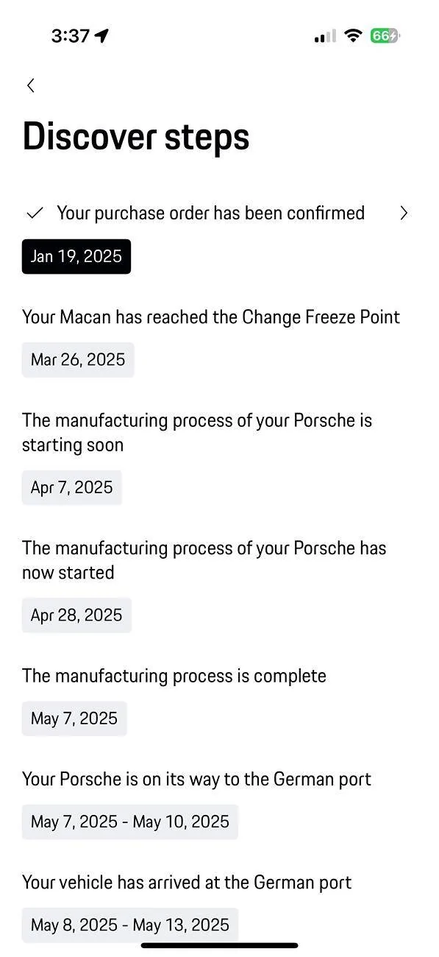Select "arrived at the German port" step
This screenshot has width=439, height=957.
point(187,882)
